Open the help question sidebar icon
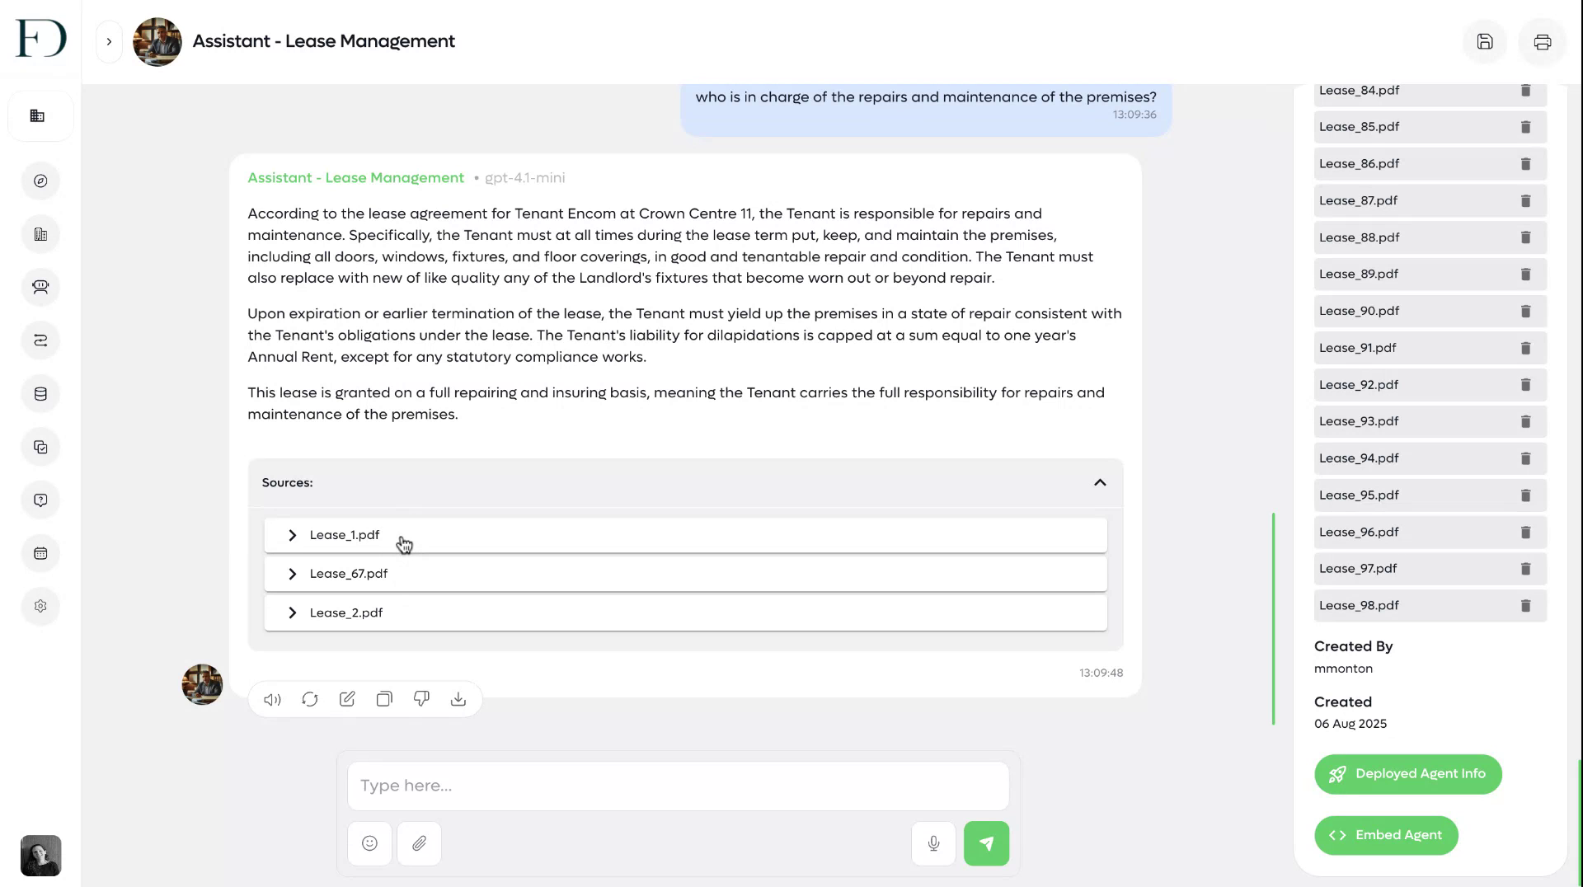 tap(40, 500)
